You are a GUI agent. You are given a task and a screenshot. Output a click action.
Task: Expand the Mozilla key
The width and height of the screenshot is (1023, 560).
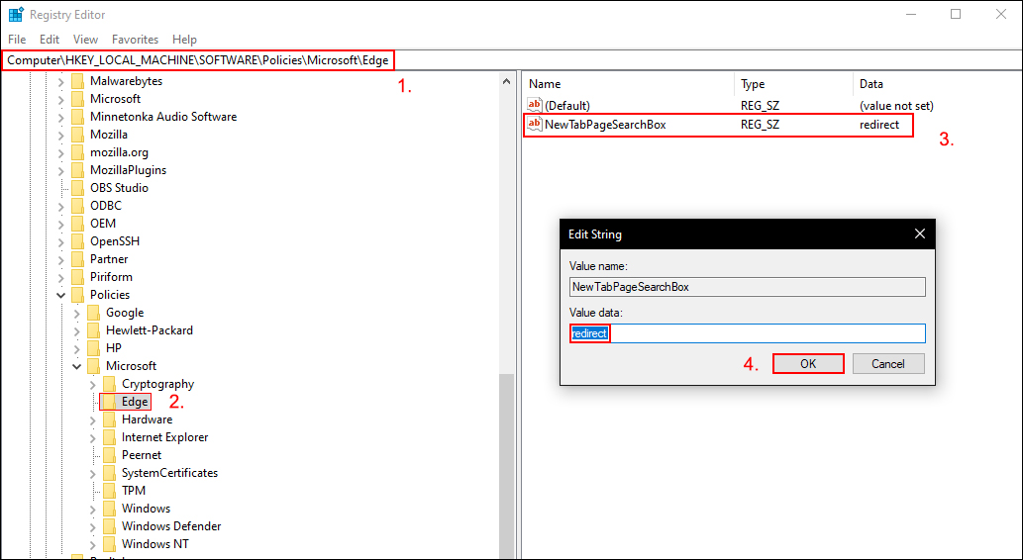coord(60,135)
